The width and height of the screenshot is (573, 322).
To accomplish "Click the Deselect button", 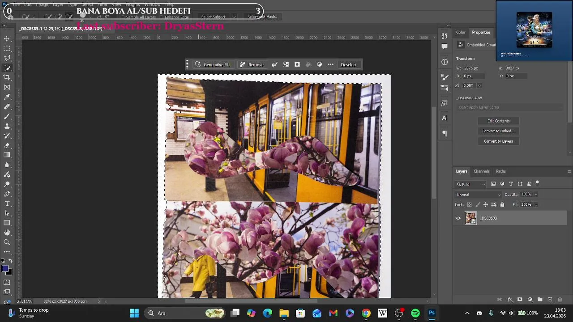I will (349, 64).
